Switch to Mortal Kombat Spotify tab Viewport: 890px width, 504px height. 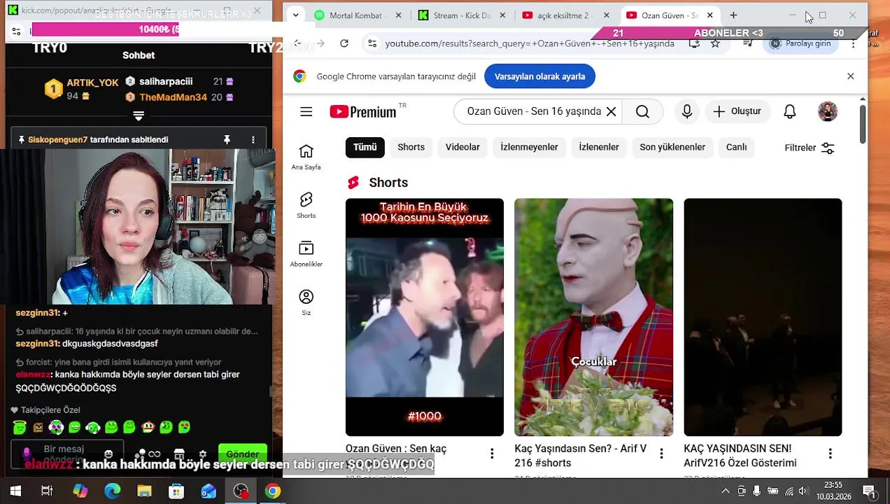coord(358,15)
